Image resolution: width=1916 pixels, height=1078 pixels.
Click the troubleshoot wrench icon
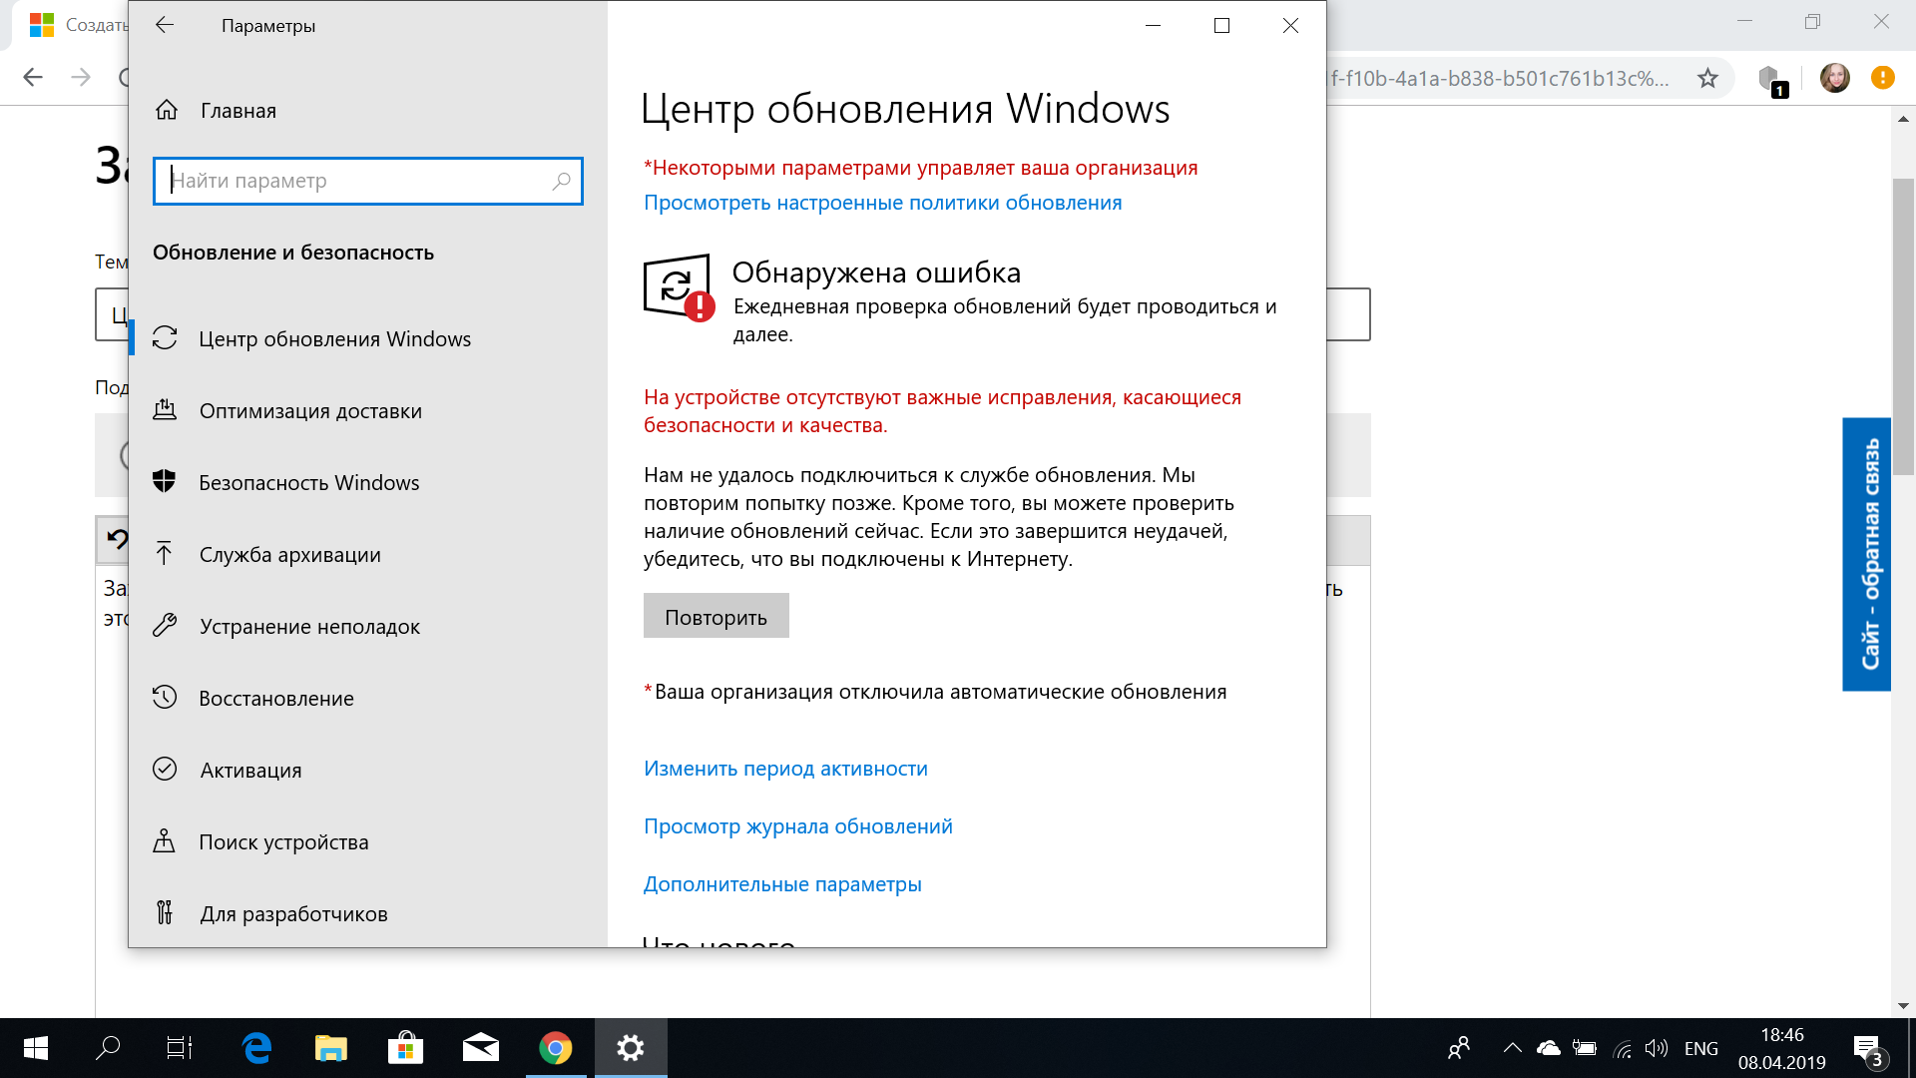(x=165, y=625)
